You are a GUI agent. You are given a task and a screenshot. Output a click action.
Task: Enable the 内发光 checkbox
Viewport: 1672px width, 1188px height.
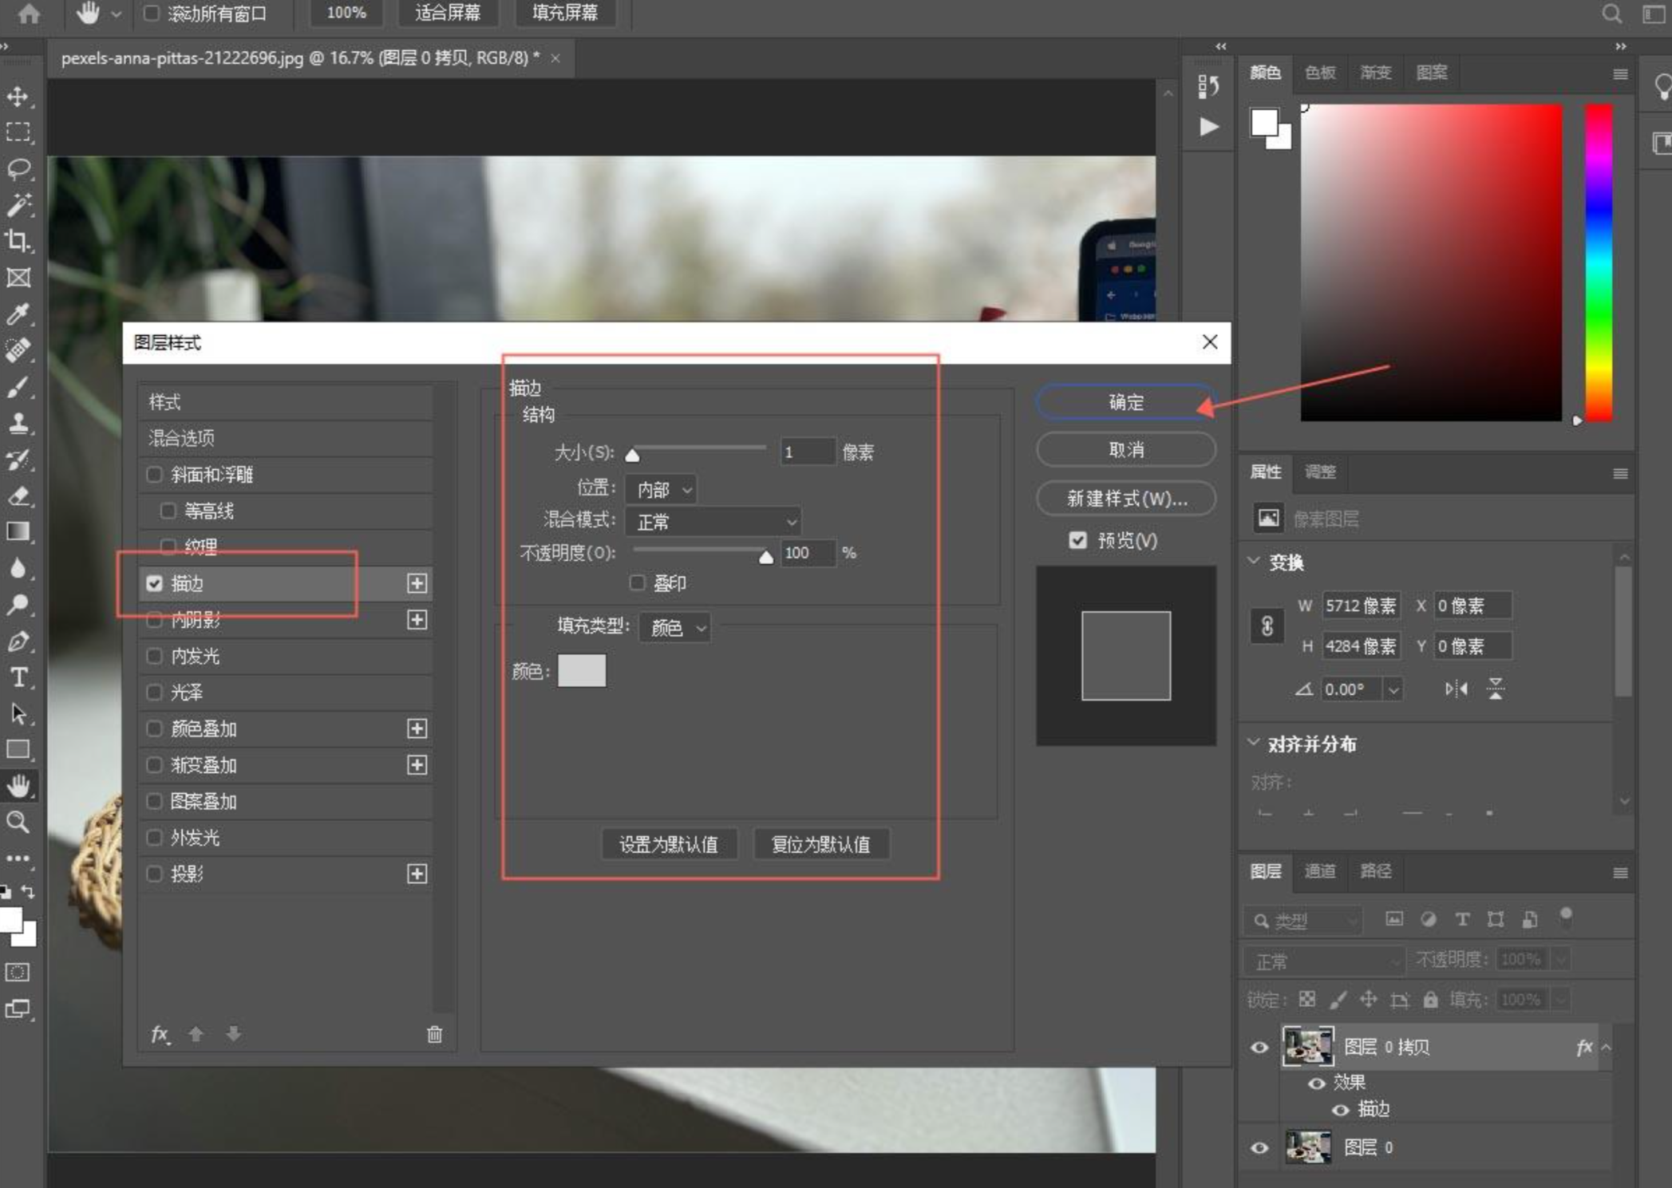pyautogui.click(x=155, y=656)
